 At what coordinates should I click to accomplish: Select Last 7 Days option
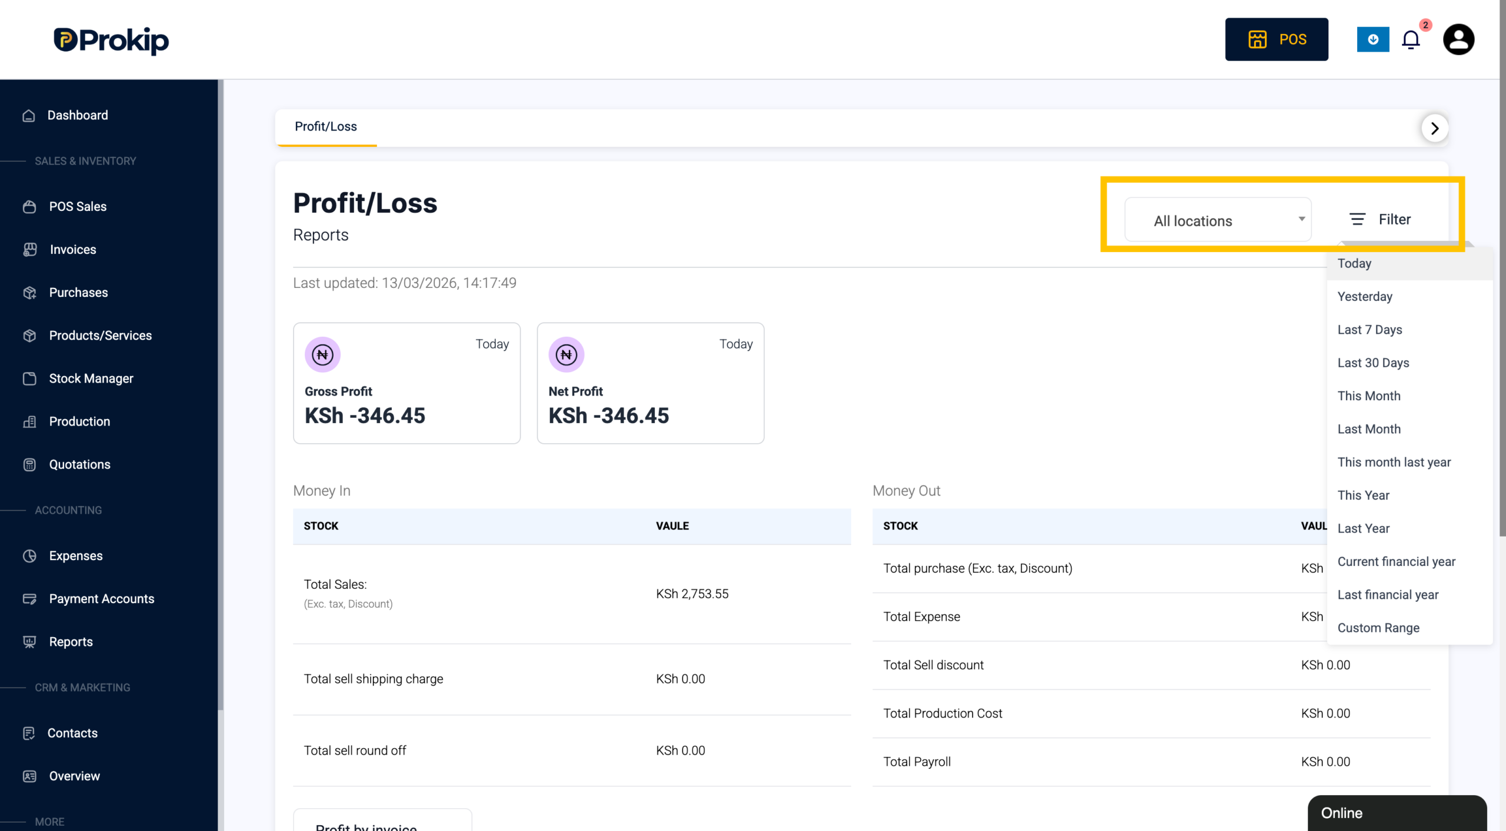click(x=1410, y=330)
